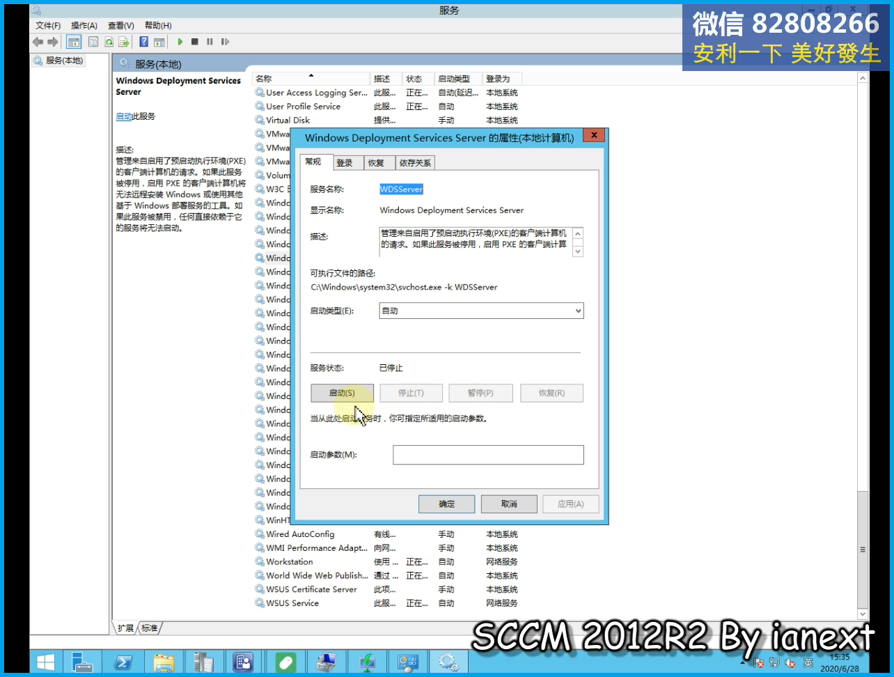894x677 pixels.
Task: Click the 启动参数(M) input field
Action: point(488,455)
